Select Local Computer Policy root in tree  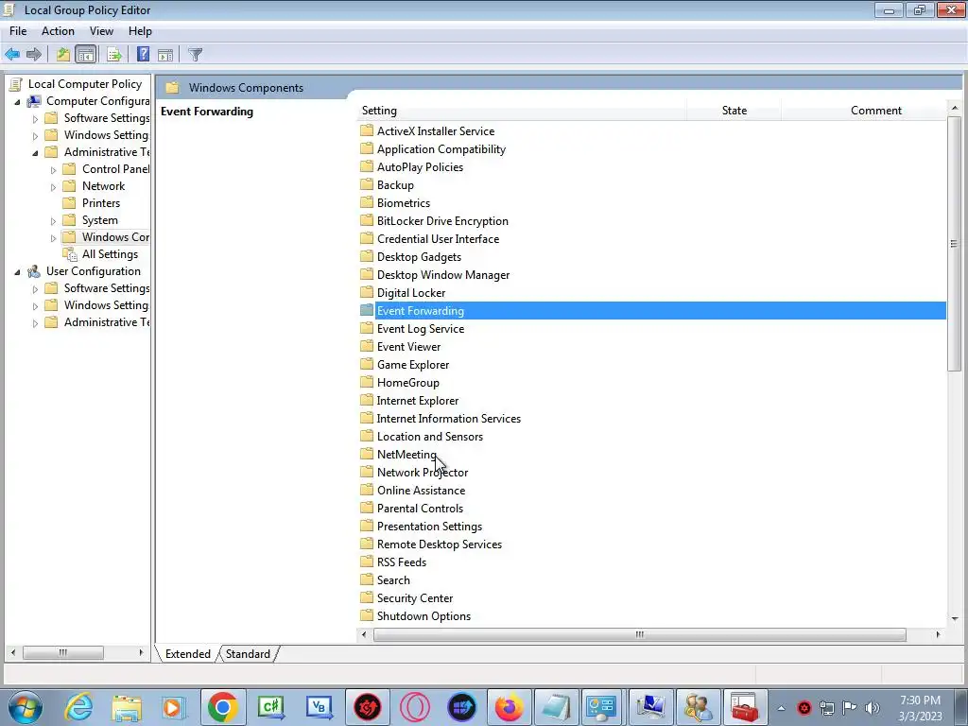[84, 84]
